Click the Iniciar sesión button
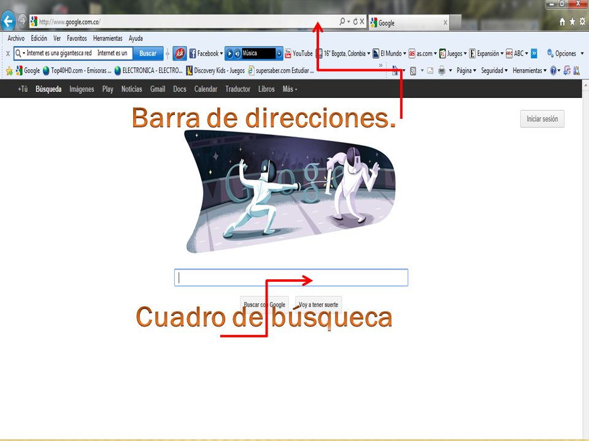This screenshot has width=589, height=441. (542, 119)
